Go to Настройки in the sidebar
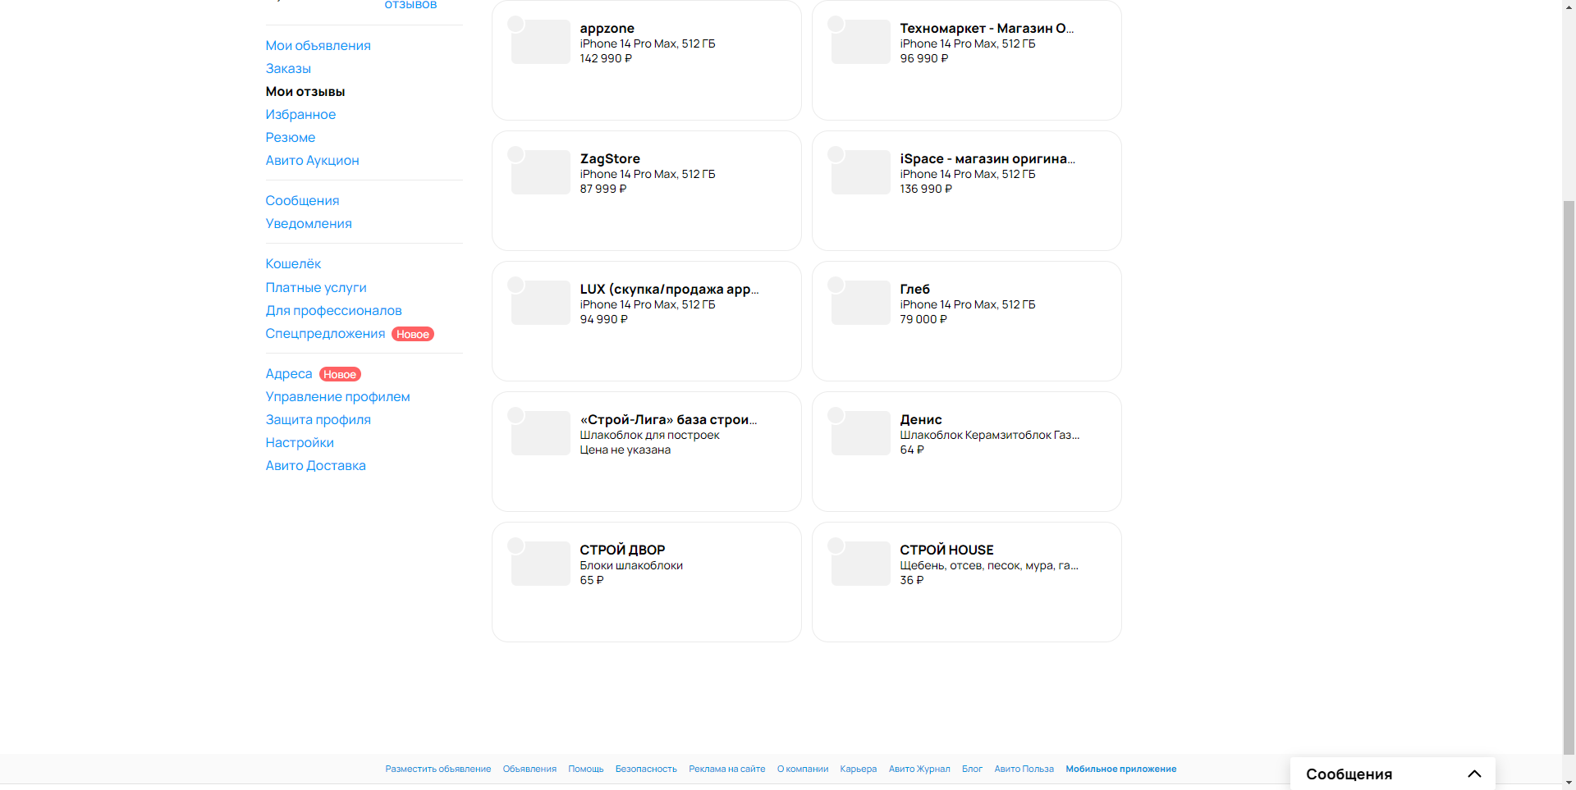 coord(300,442)
